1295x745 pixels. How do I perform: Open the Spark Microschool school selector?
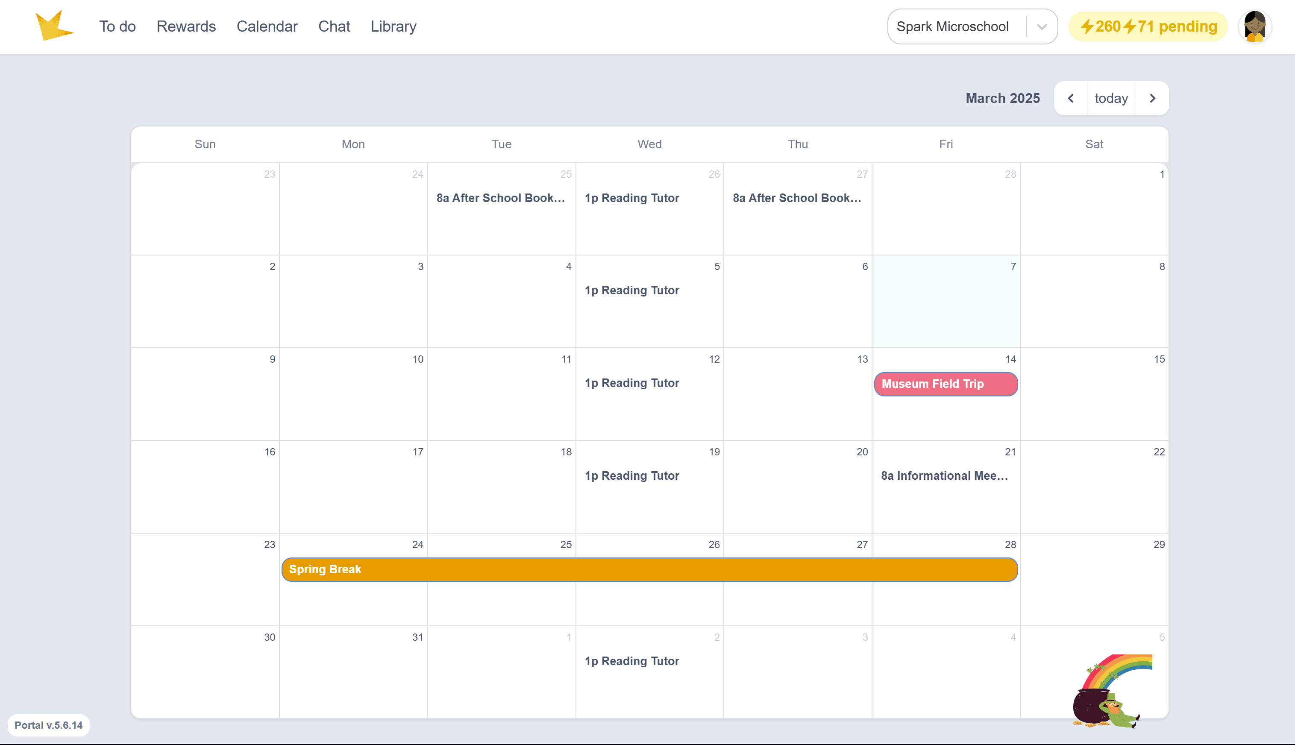point(953,26)
